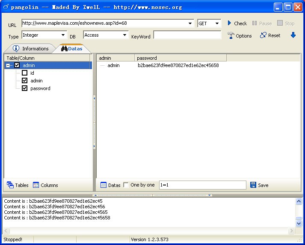Click the log scrollbar up arrow
Image resolution: width=305 pixels, height=245 pixels.
pyautogui.click(x=299, y=201)
